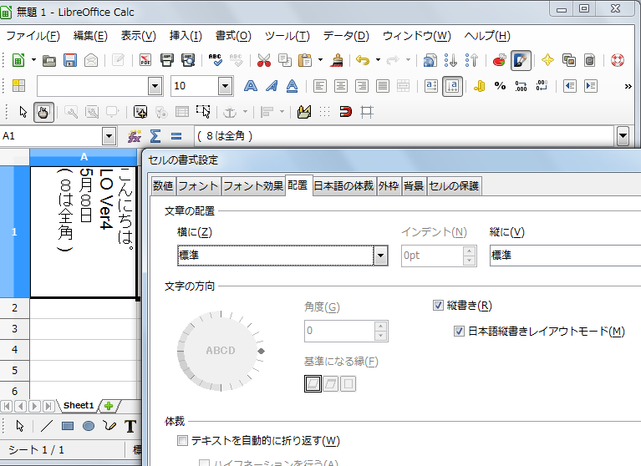Click cell A1 with vertical Japanese text
Screen dimensions: 641x466
point(84,231)
